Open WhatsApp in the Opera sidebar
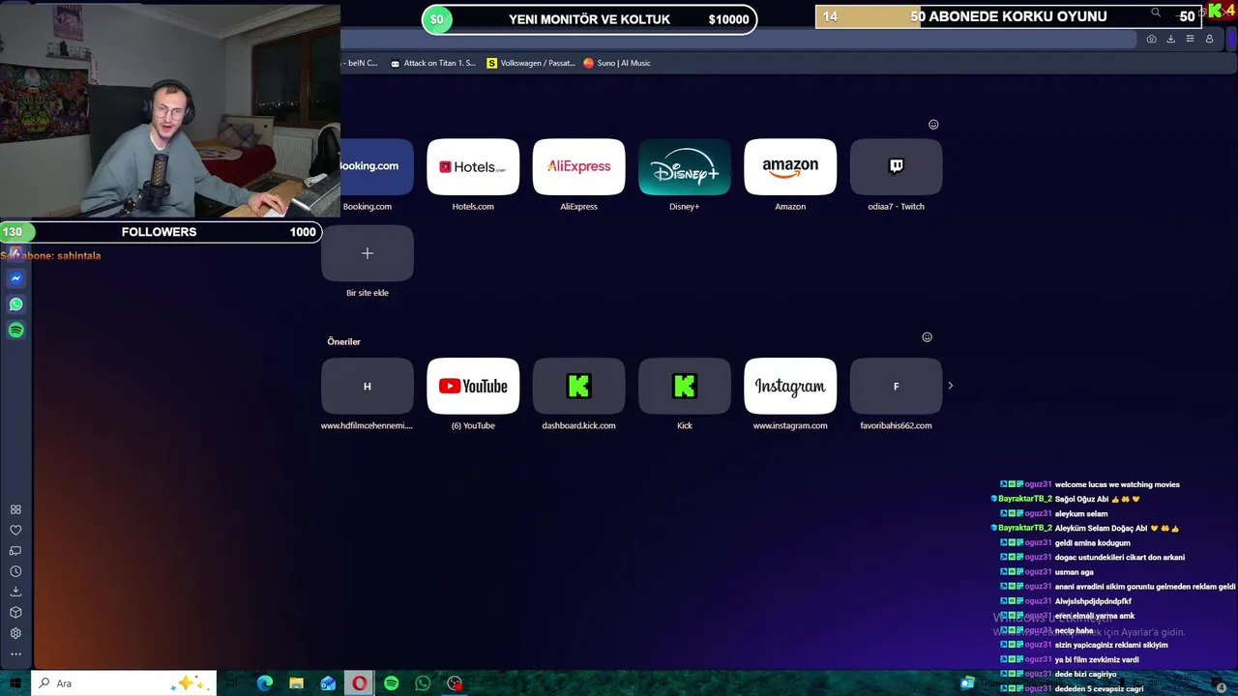Image resolution: width=1238 pixels, height=696 pixels. 15,304
